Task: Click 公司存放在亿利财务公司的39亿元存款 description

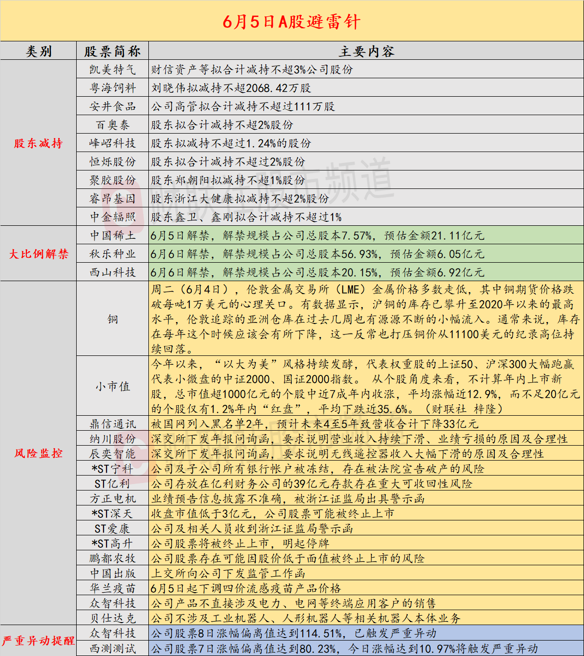Action: pyautogui.click(x=312, y=484)
